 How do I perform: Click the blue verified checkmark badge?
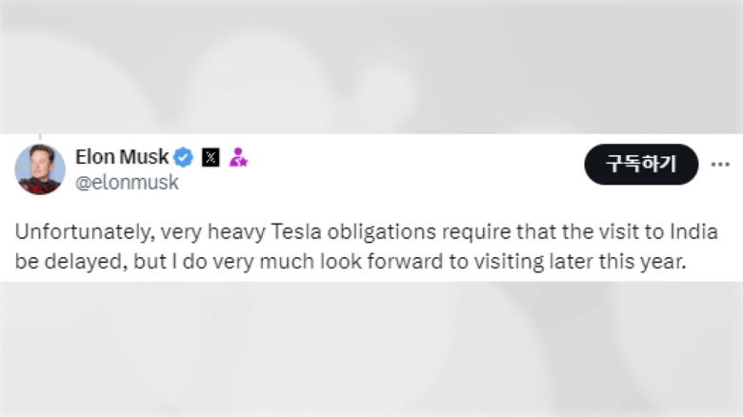[x=184, y=157]
